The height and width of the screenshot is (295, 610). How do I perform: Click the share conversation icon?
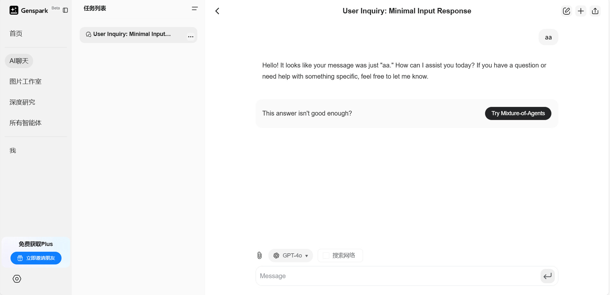[595, 11]
